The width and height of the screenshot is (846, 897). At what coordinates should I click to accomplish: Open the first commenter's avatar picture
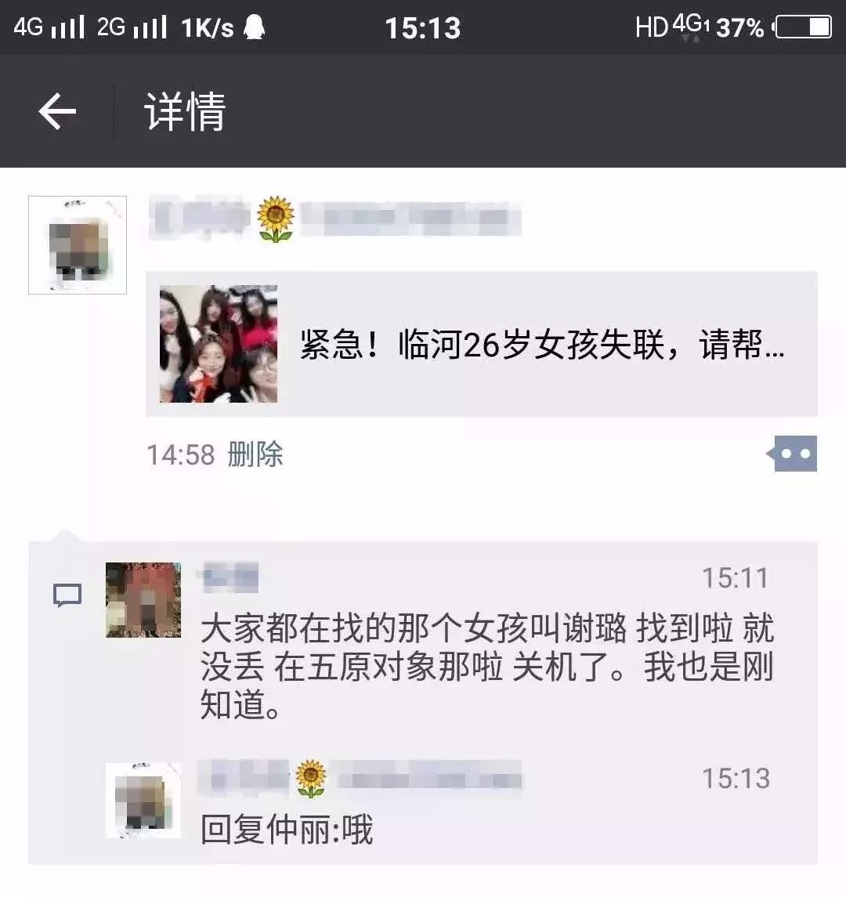(143, 599)
